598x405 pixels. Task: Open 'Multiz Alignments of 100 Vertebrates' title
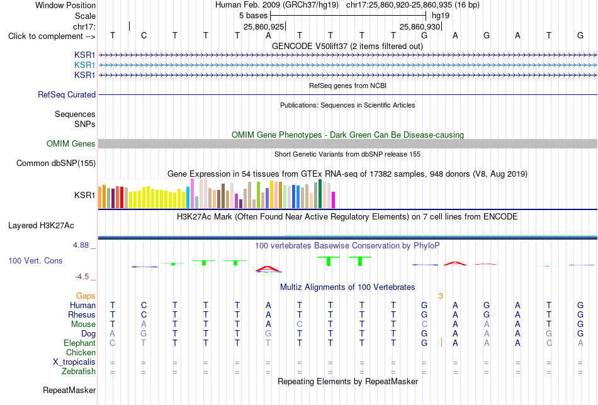347,287
